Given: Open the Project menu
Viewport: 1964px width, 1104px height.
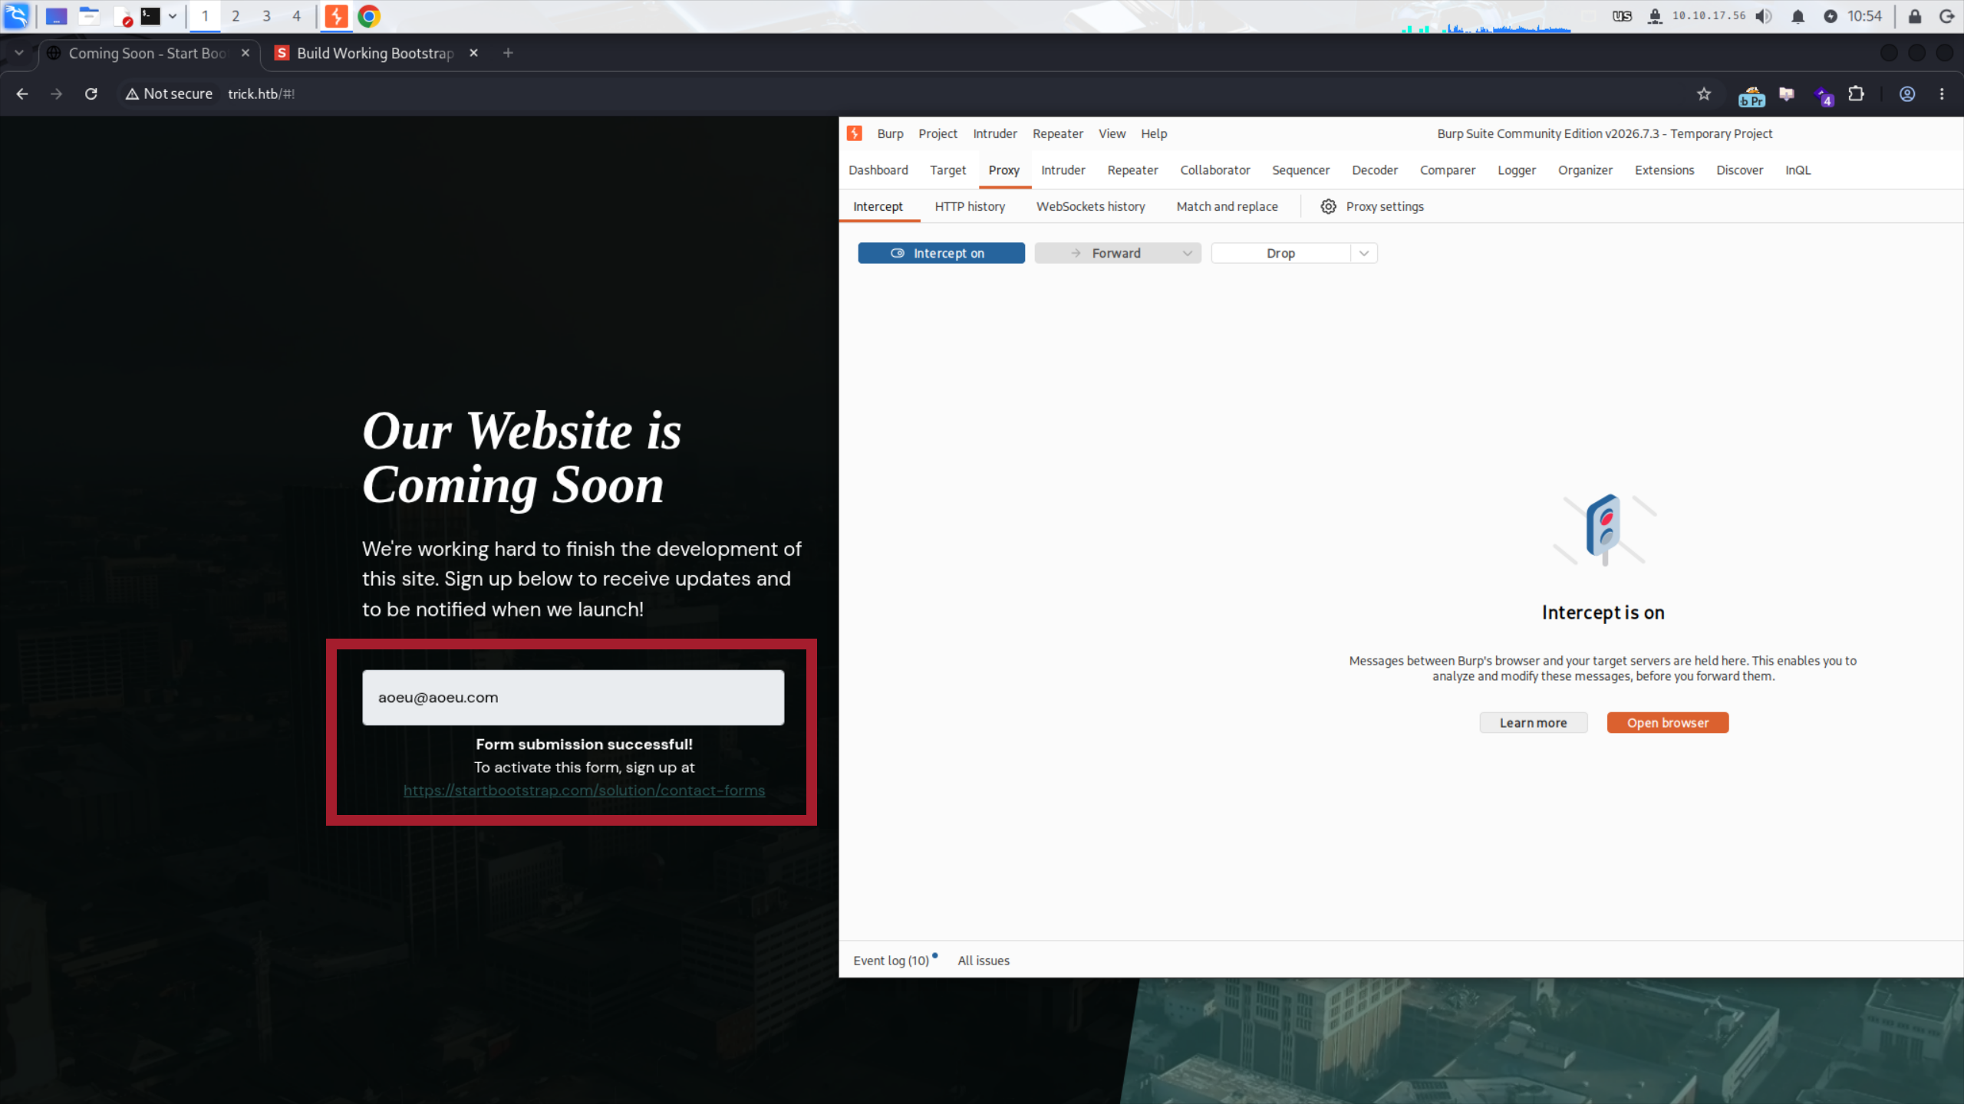Looking at the screenshot, I should coord(938,133).
